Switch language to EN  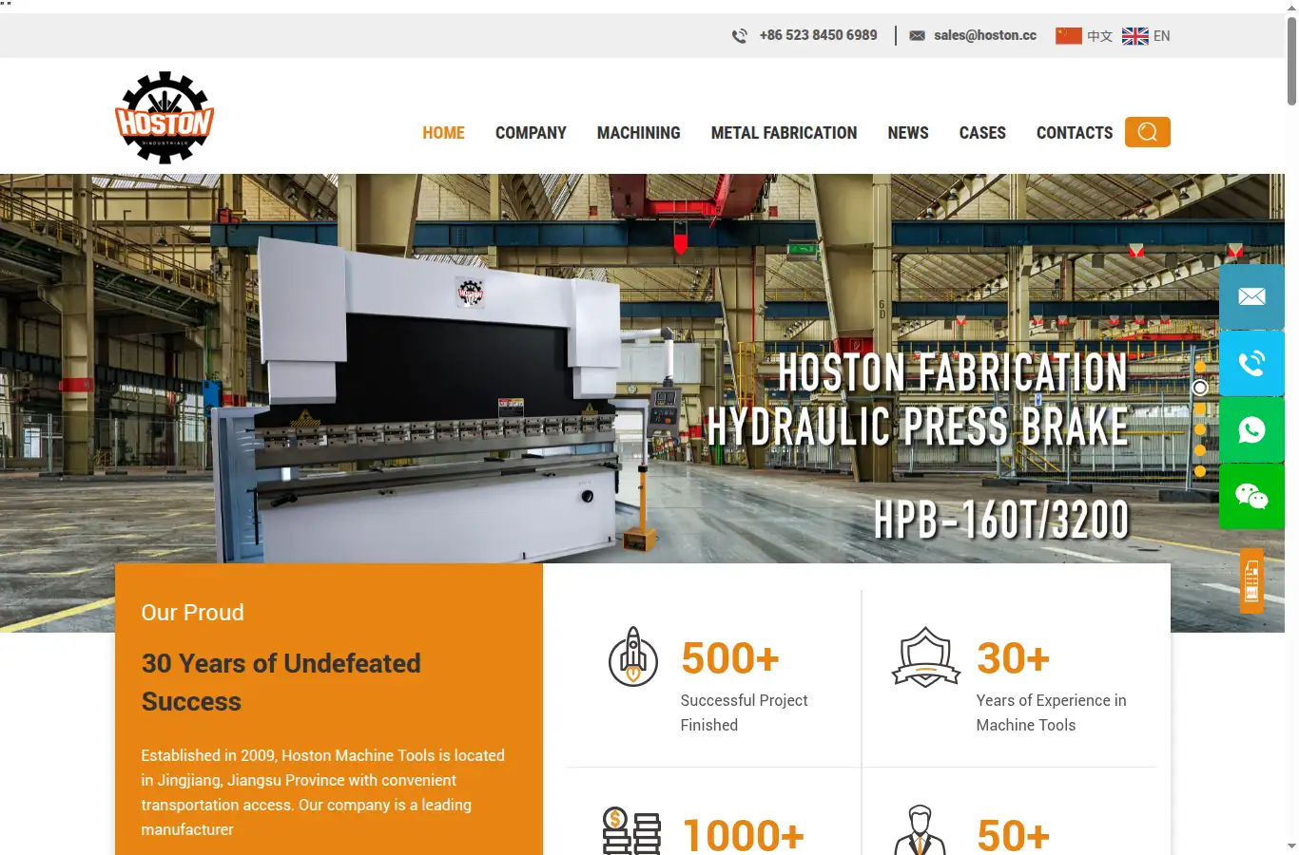[x=1162, y=36]
